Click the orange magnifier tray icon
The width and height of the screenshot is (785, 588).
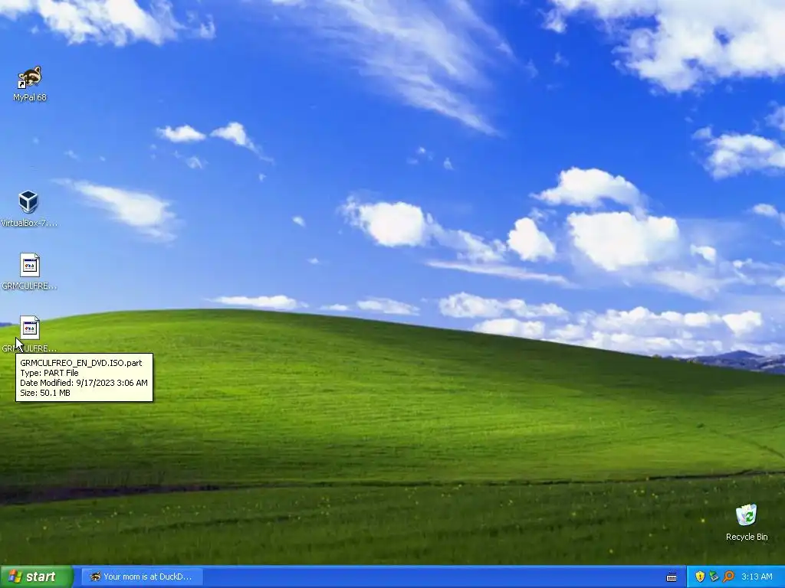pyautogui.click(x=728, y=577)
